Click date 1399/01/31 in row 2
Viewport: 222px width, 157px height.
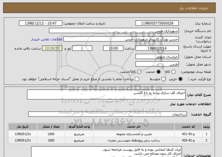click(x=23, y=140)
